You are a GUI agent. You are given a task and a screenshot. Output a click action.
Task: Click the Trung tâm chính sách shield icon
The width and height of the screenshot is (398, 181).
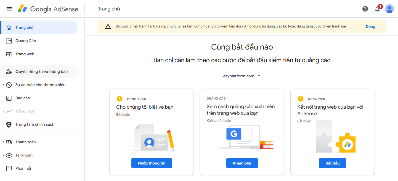point(9,124)
